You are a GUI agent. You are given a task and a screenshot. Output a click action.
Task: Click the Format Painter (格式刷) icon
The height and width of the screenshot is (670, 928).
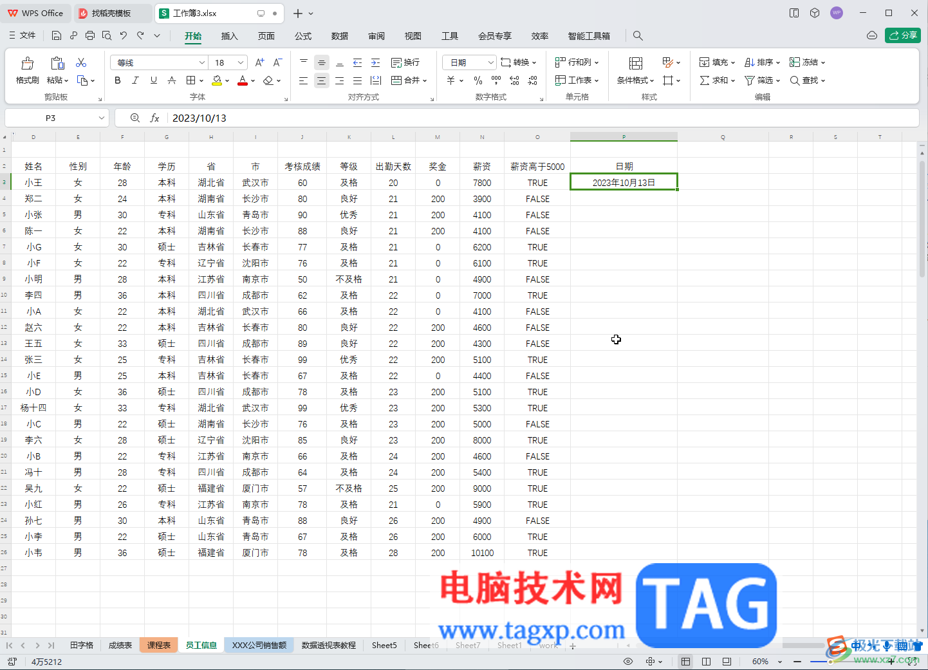[27, 64]
